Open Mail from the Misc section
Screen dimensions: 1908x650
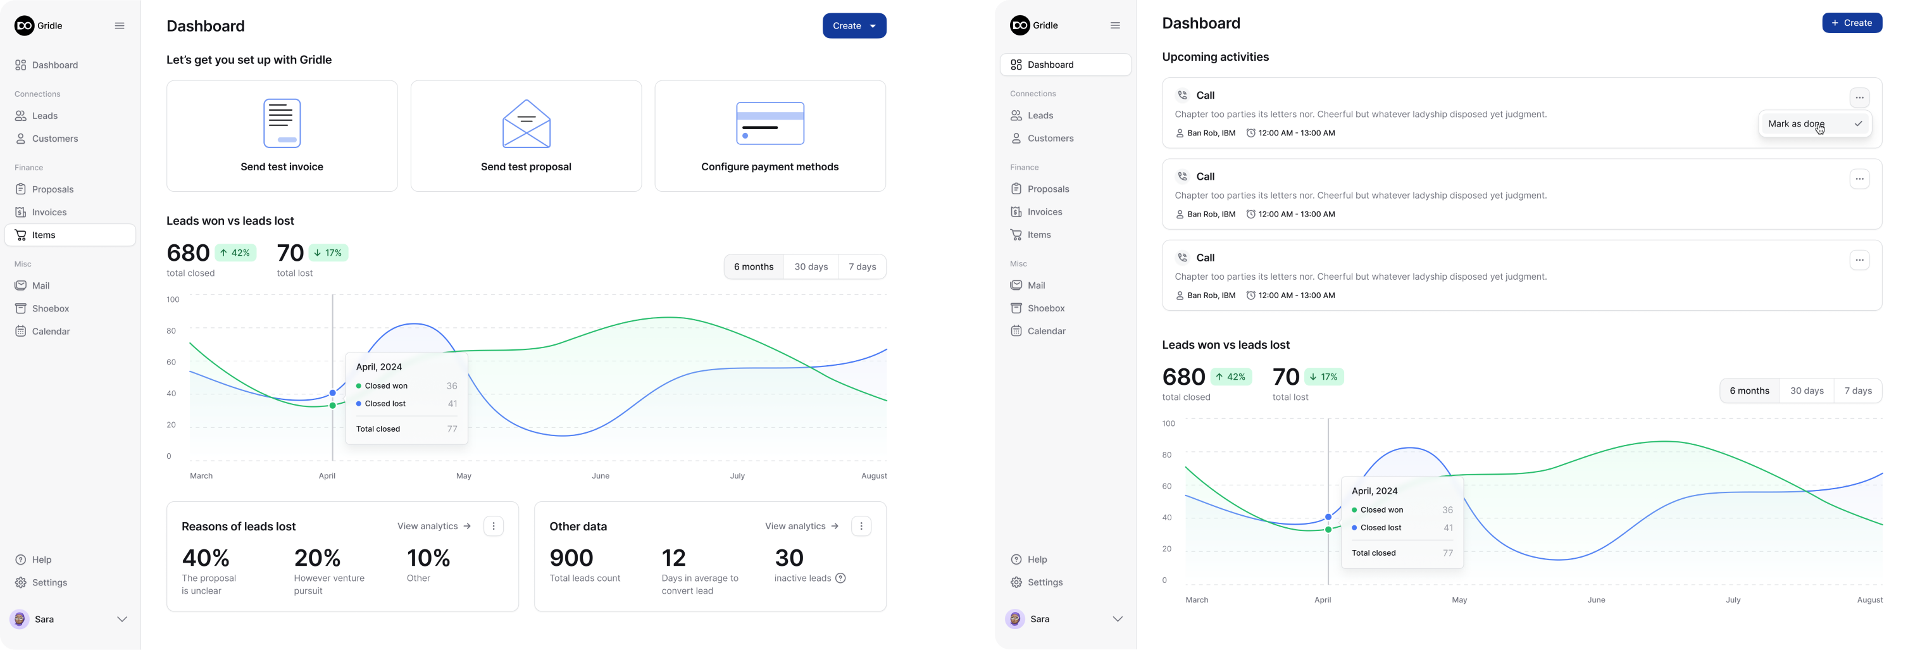[x=40, y=285]
